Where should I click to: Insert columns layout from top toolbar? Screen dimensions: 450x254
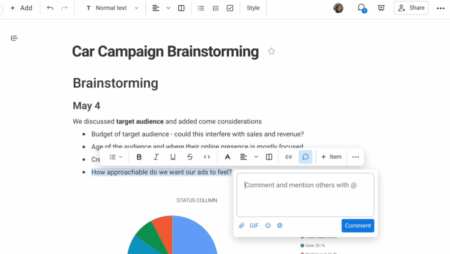pyautogui.click(x=181, y=8)
